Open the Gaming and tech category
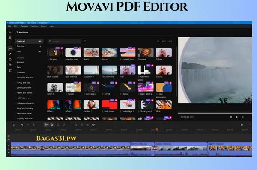 point(24,88)
